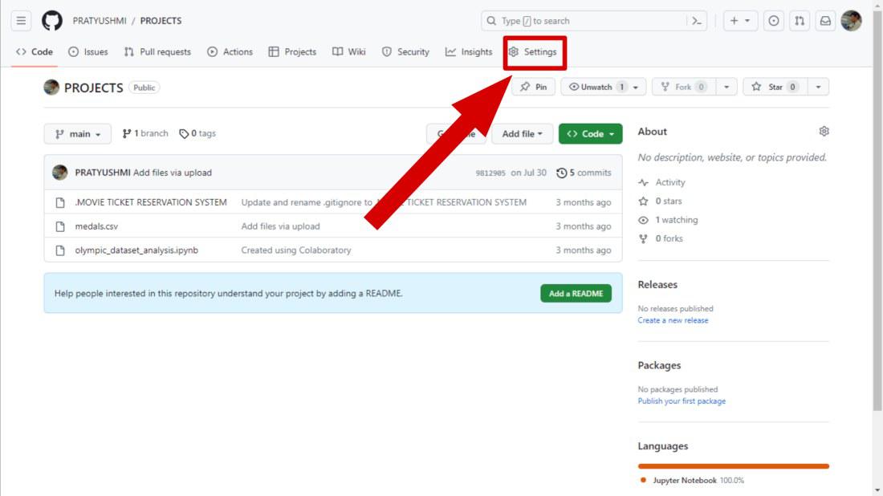Open the notifications inbox icon

(x=825, y=21)
